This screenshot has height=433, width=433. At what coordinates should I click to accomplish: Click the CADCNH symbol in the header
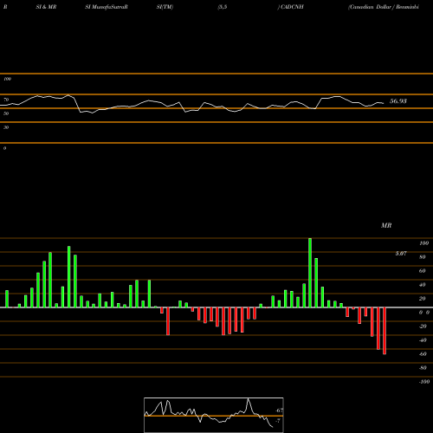(x=292, y=7)
